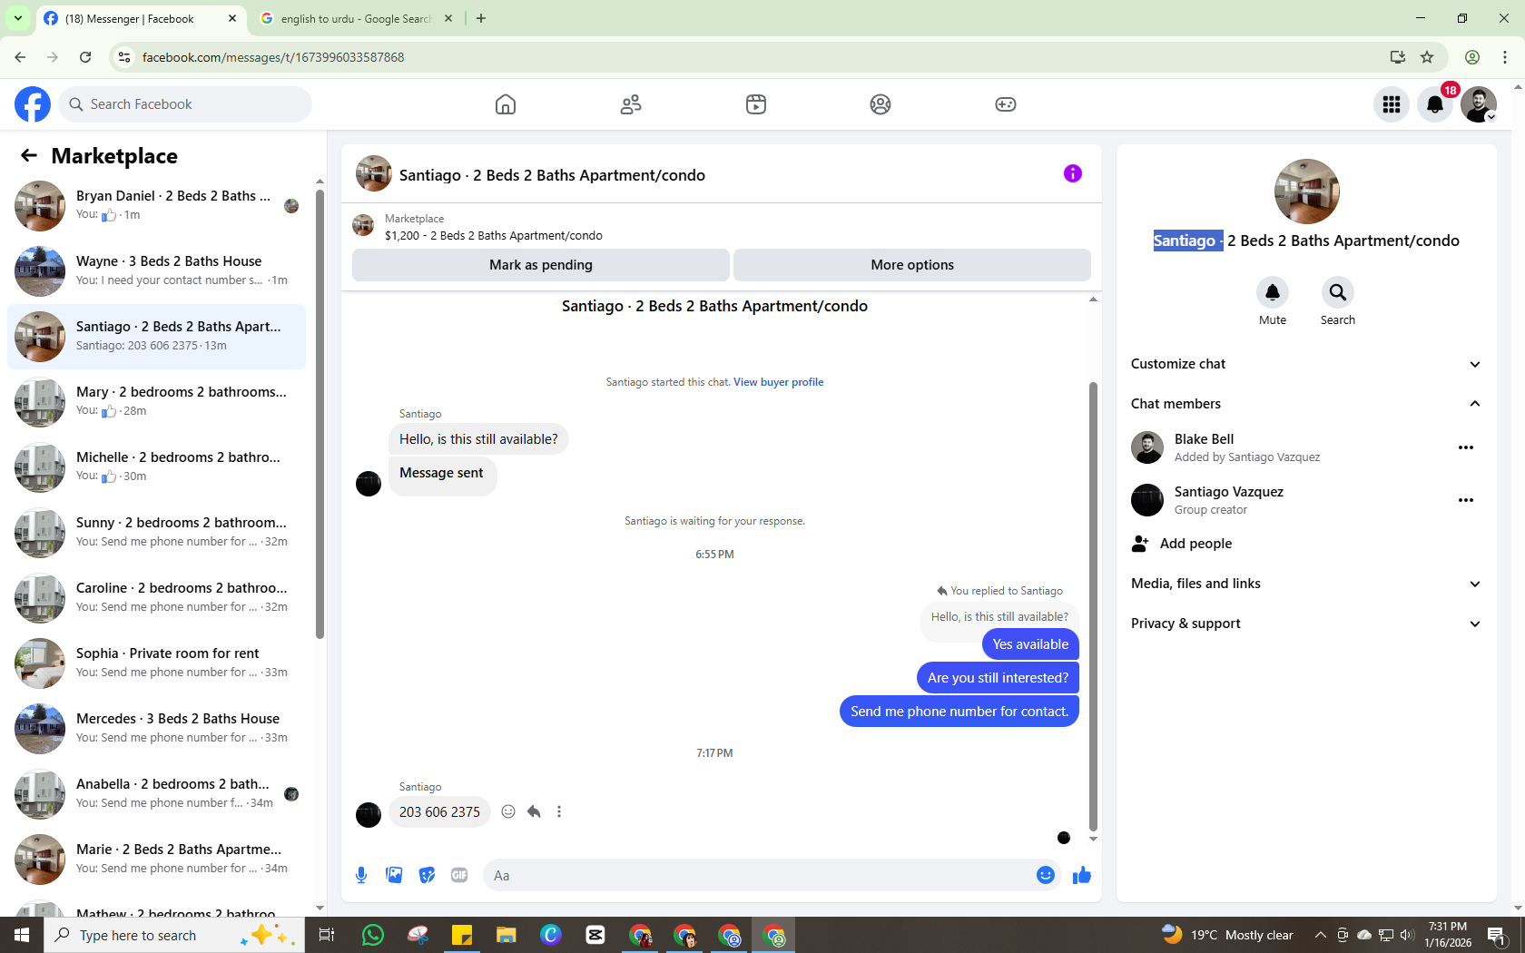Click the browser address bar URL

[x=272, y=57]
